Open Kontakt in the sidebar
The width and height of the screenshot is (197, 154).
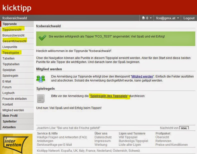(x=17, y=104)
